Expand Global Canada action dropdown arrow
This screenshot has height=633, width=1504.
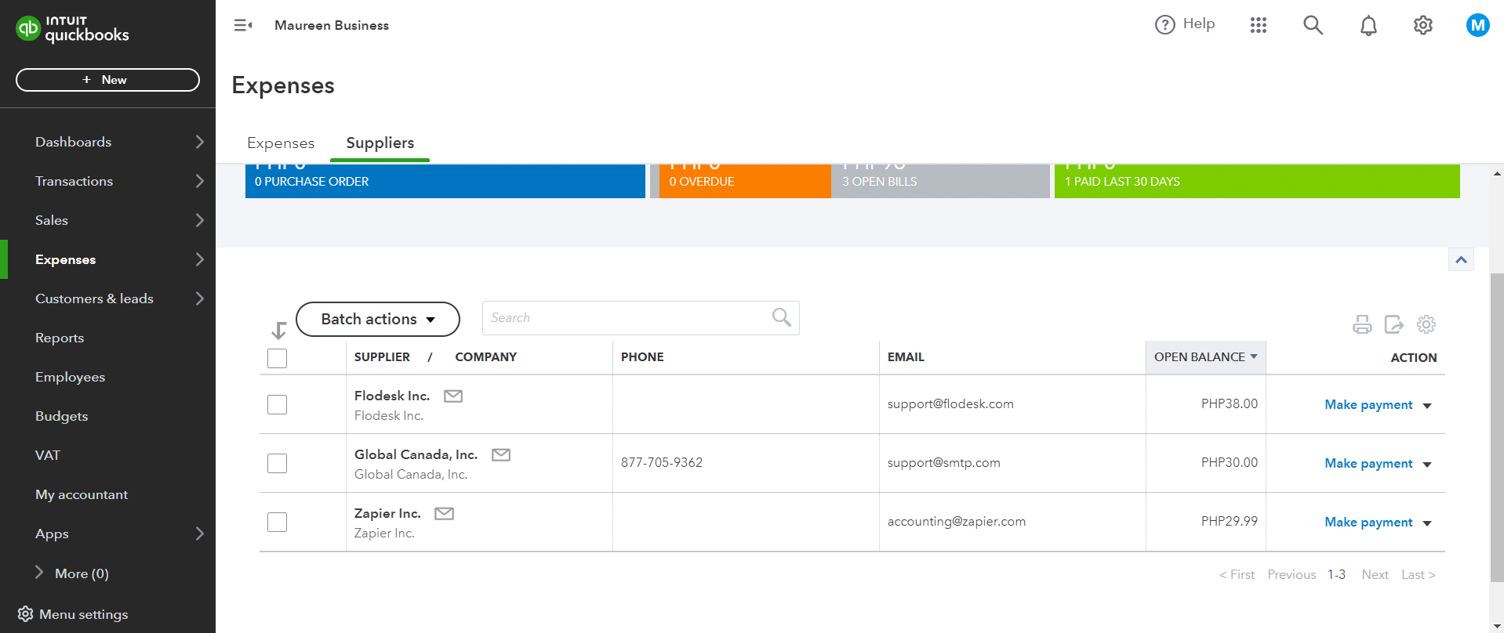1427,465
